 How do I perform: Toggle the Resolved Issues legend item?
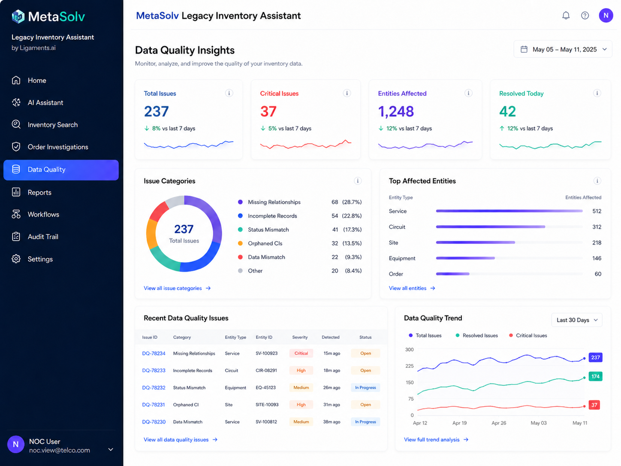[476, 336]
